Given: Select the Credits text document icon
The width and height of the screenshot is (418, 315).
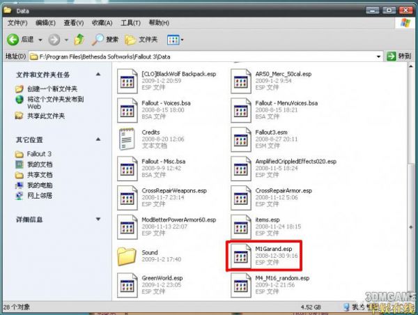Looking at the screenshot, I should tap(128, 138).
